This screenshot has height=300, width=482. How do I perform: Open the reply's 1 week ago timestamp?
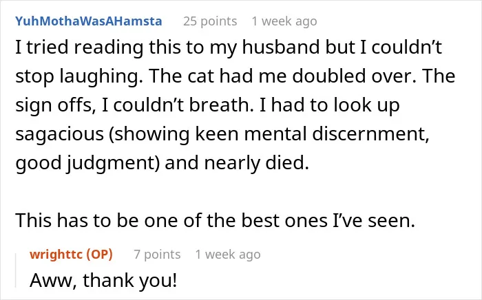click(228, 255)
